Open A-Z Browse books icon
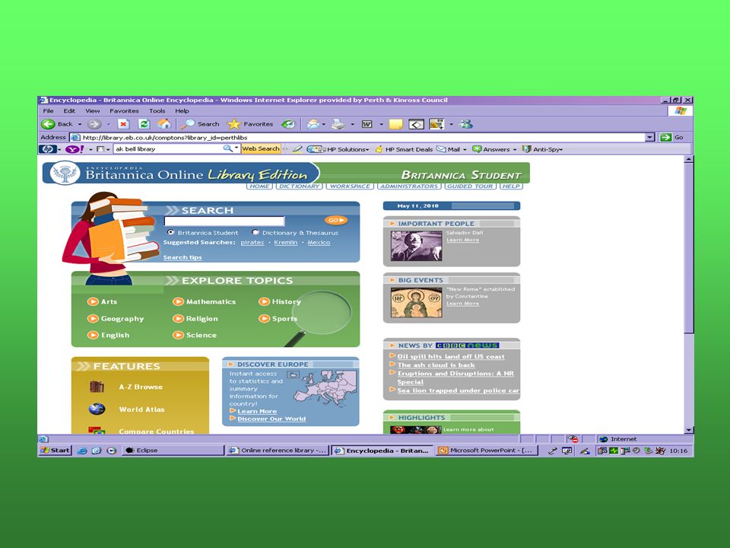 coord(97,387)
